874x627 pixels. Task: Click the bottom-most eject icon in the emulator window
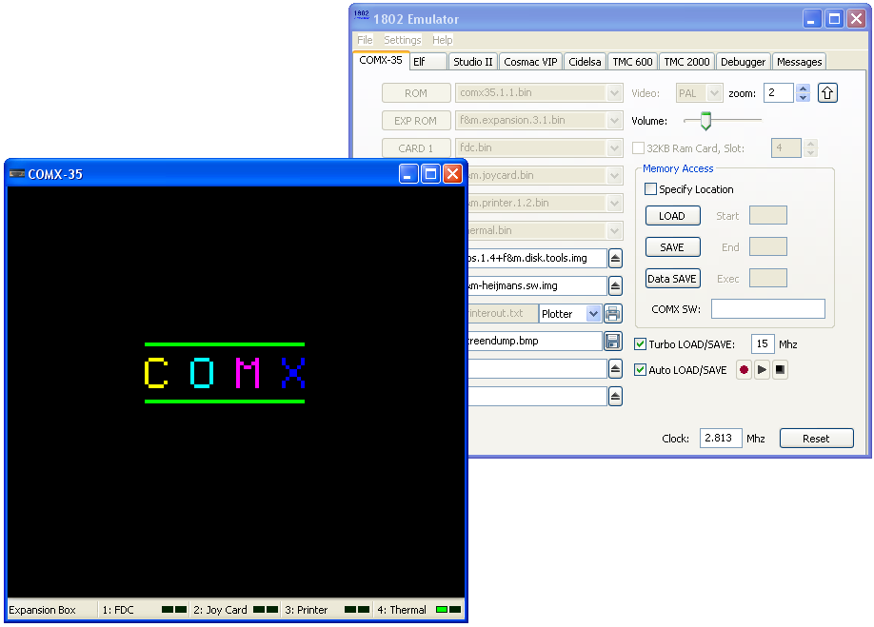coord(615,397)
